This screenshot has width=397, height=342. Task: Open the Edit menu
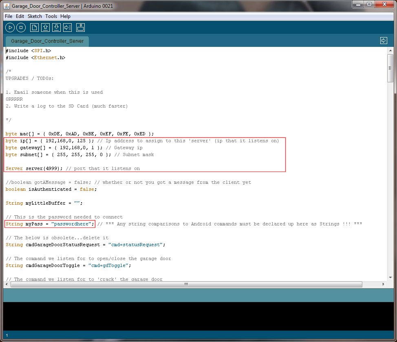click(20, 16)
